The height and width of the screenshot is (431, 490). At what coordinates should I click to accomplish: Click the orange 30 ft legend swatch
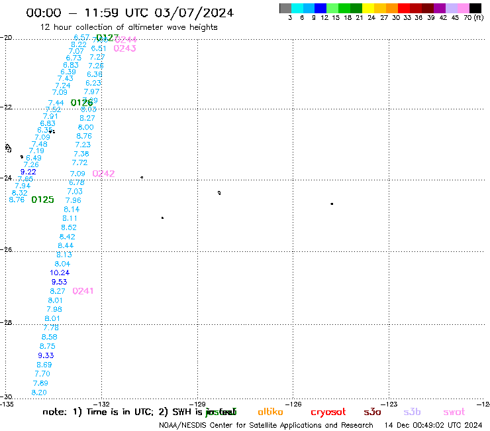coord(392,8)
